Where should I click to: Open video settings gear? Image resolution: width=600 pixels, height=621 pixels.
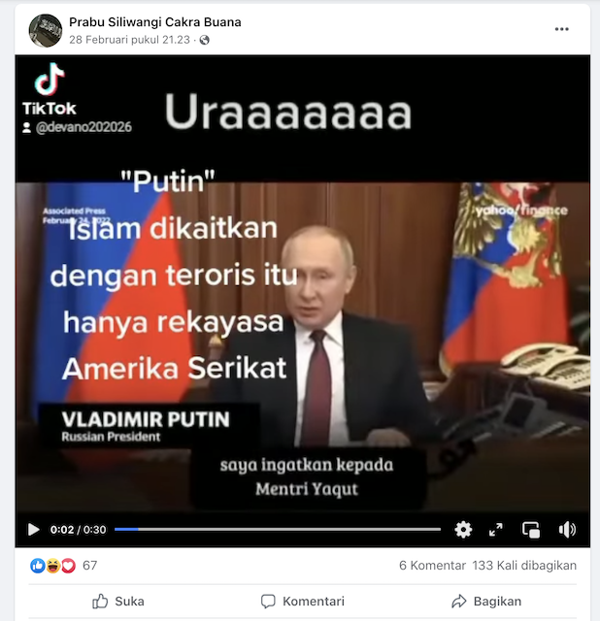coord(463,530)
